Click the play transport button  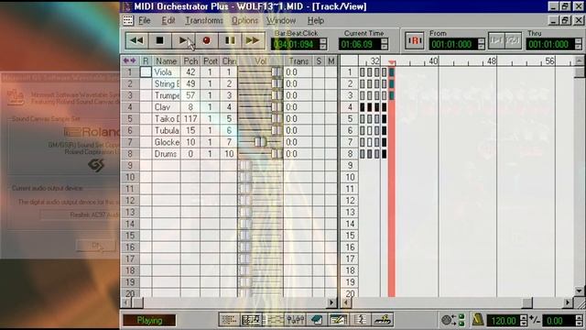[183, 40]
